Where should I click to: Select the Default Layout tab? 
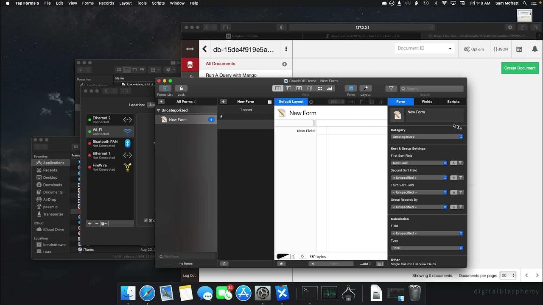[x=291, y=102]
